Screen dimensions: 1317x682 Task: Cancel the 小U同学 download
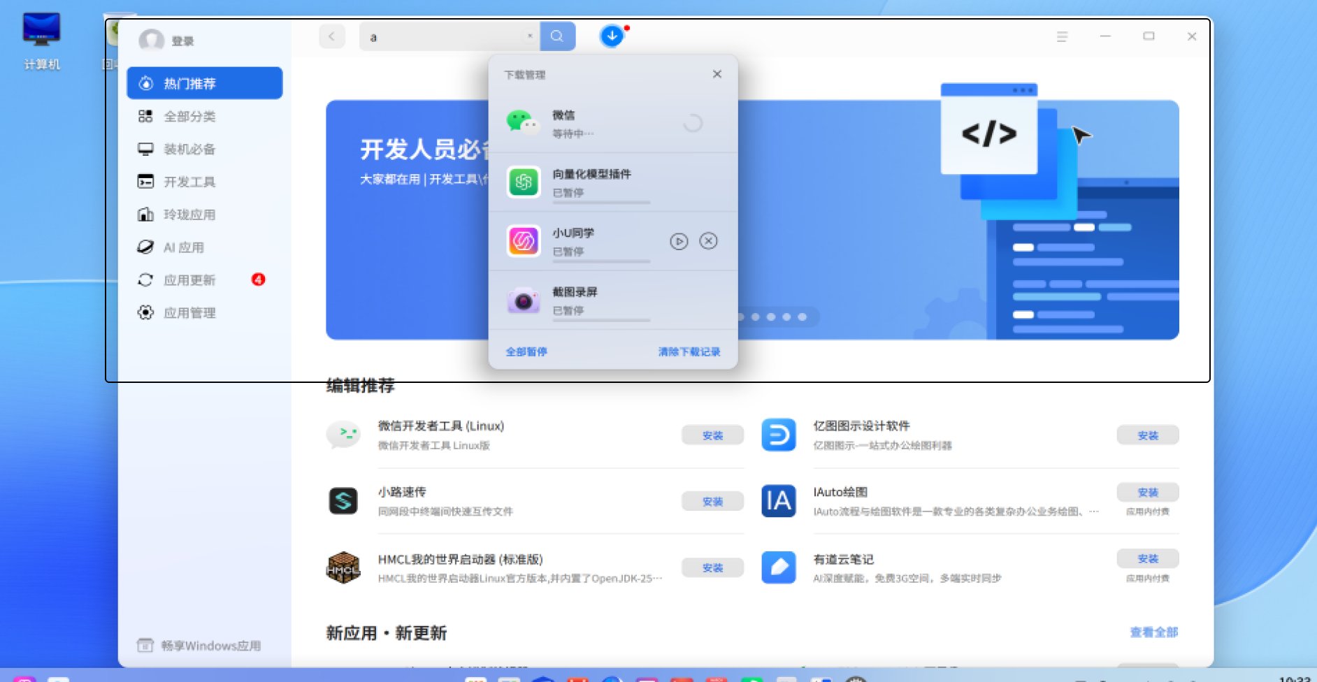pos(708,241)
